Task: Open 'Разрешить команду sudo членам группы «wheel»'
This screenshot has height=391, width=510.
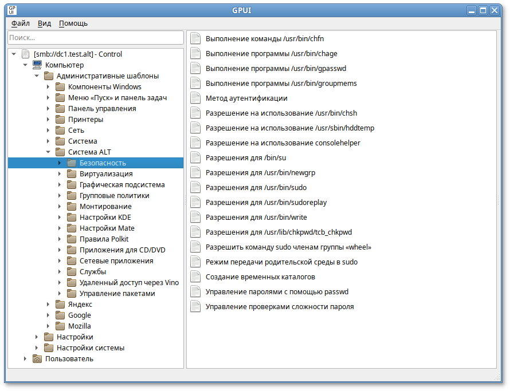Action: point(288,247)
